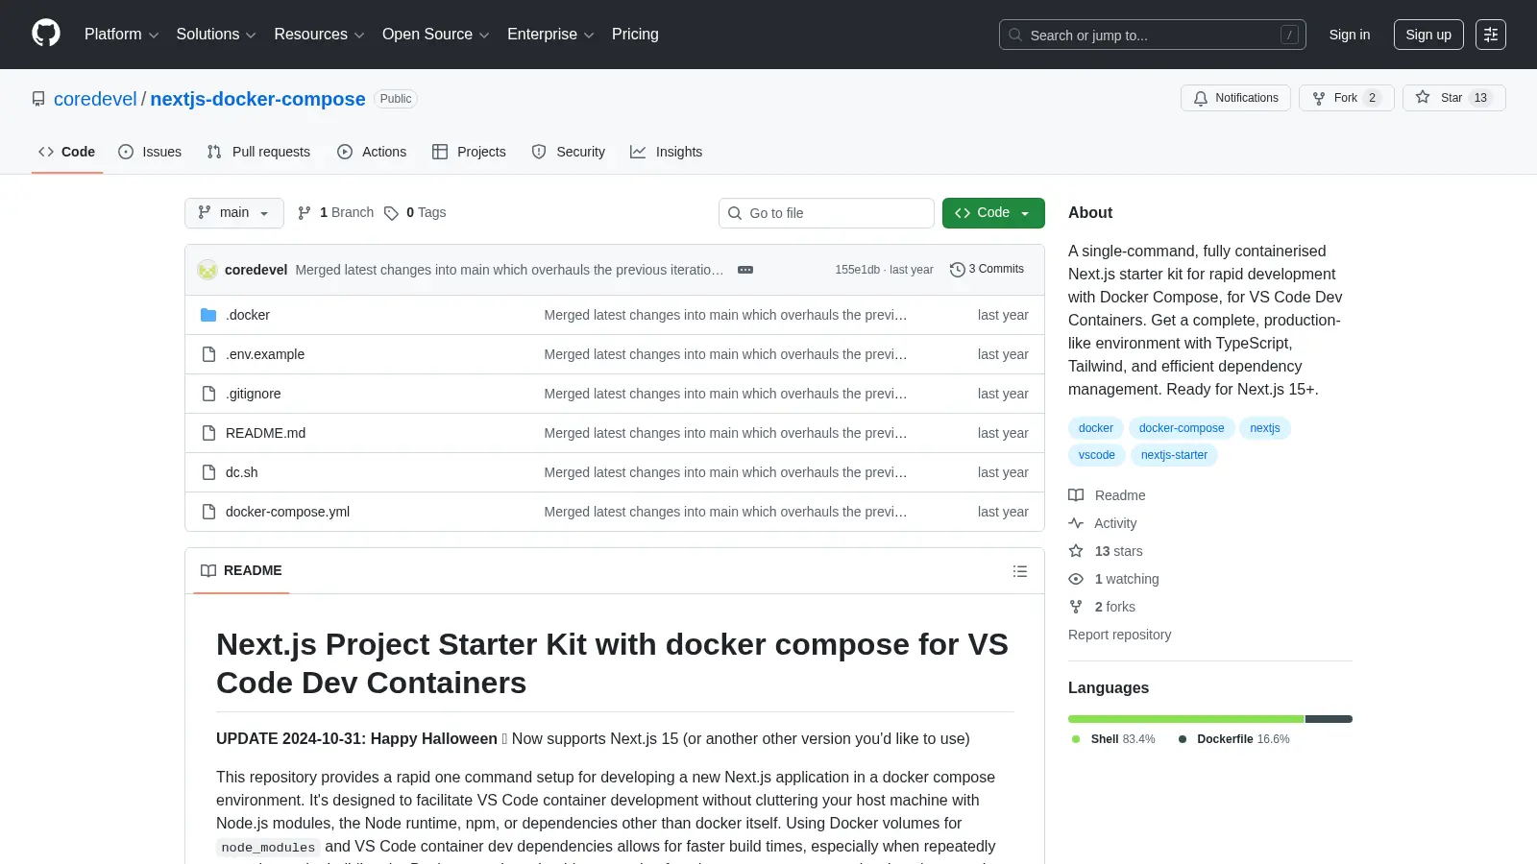The height and width of the screenshot is (864, 1537).
Task: Expand the Solutions menu
Action: (216, 35)
